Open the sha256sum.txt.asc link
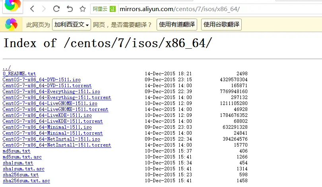322x187 pixels. [x=26, y=181]
